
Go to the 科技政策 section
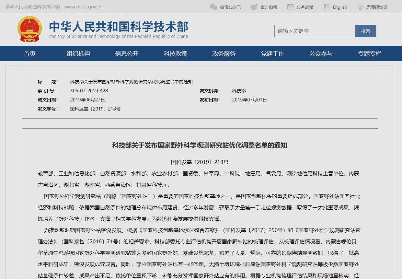click(175, 53)
